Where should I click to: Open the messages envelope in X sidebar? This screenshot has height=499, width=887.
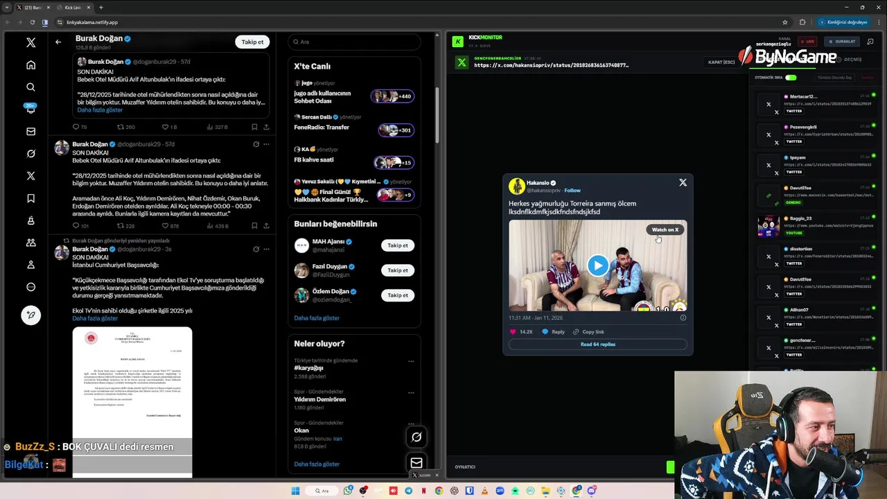[x=30, y=132]
